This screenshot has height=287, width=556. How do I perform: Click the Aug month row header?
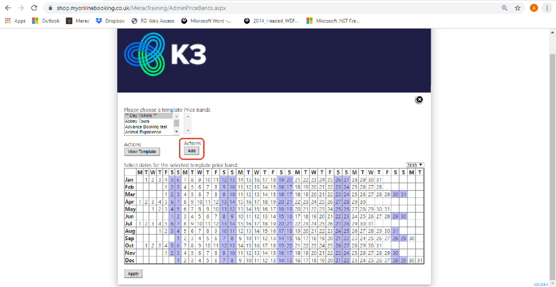coord(130,231)
